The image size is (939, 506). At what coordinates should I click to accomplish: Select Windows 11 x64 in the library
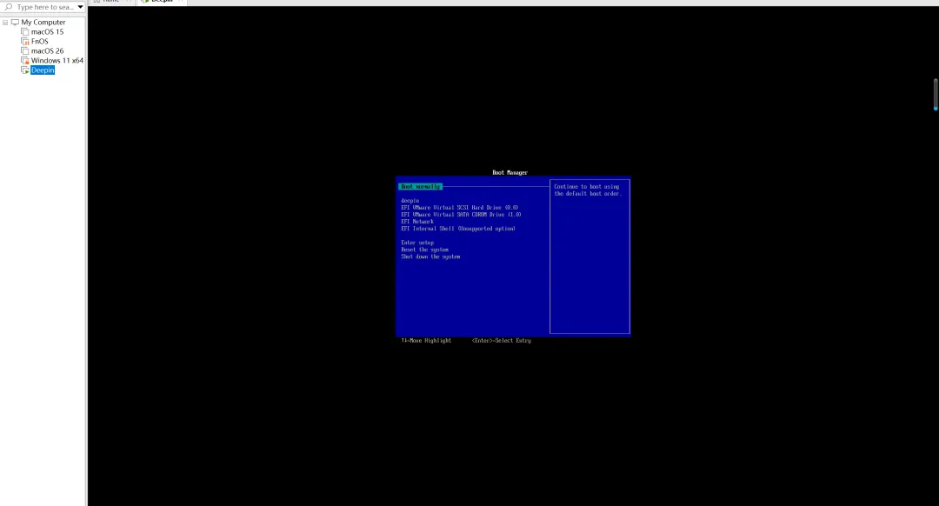pos(57,61)
